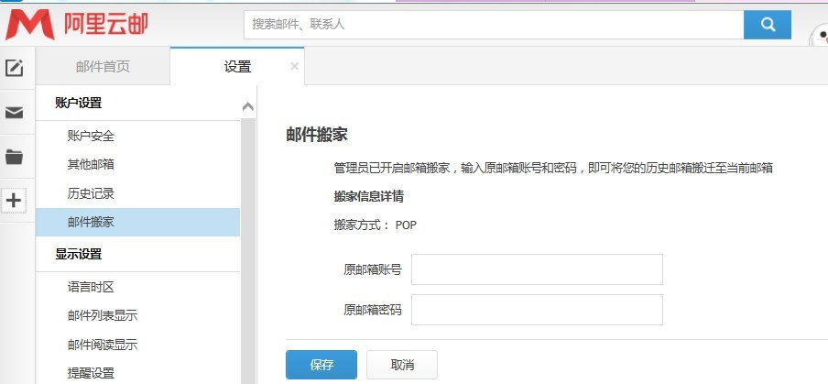828x384 pixels.
Task: Focus the 原邮箱账号 input field
Action: (x=537, y=269)
